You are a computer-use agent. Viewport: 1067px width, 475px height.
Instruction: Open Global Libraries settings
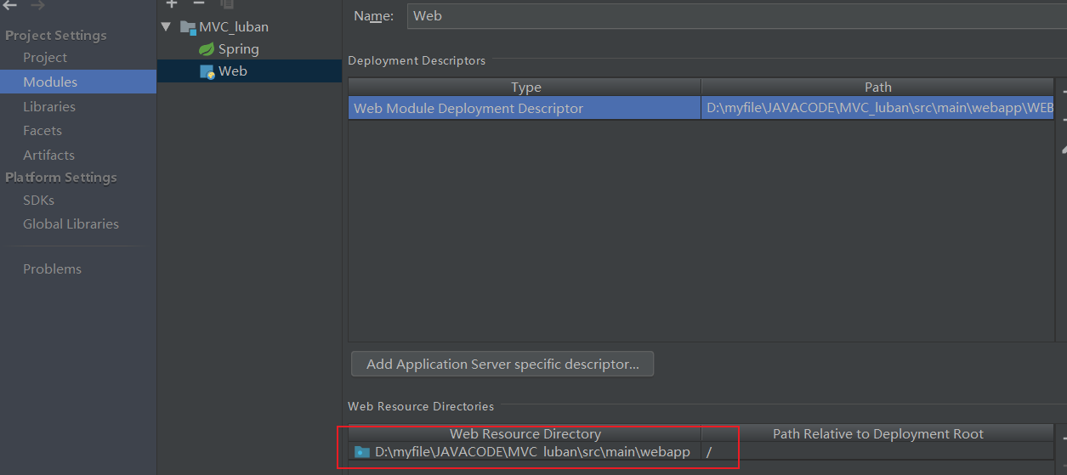pos(71,224)
